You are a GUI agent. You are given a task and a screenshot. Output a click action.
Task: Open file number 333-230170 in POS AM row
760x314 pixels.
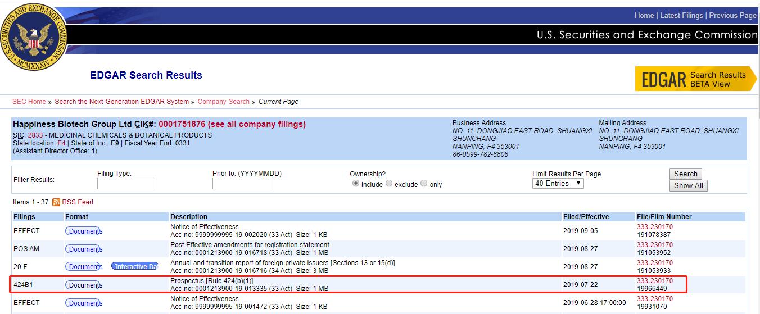point(655,245)
